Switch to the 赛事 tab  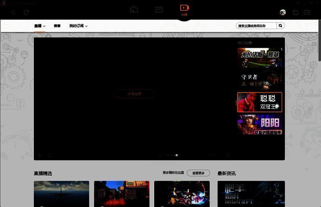(x=57, y=26)
